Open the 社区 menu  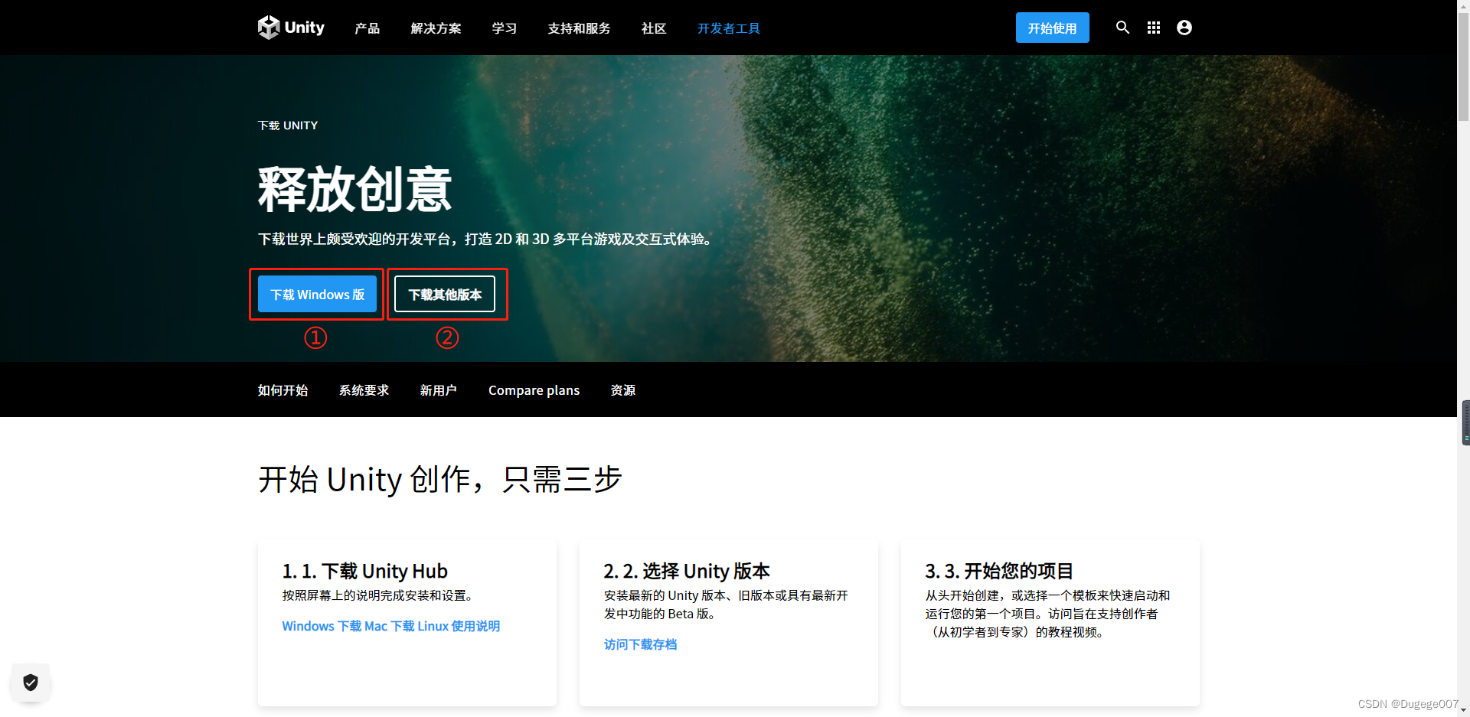654,28
